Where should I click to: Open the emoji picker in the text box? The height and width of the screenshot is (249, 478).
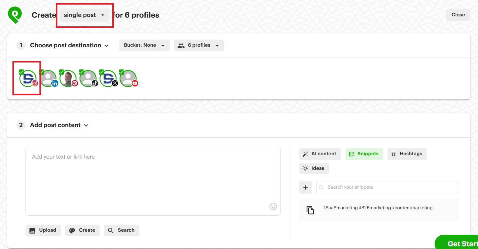(x=273, y=207)
